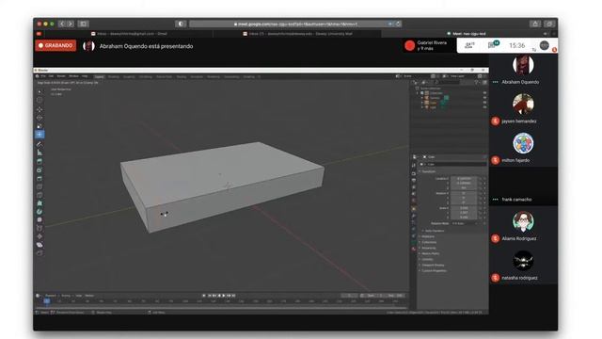Open more options for Abraham Oquendo tile
The width and height of the screenshot is (602, 339).
tap(496, 82)
